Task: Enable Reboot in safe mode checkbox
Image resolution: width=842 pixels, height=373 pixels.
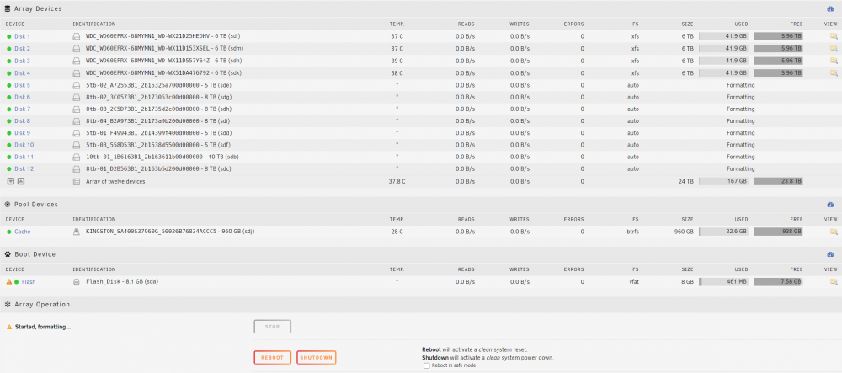Action: point(426,365)
